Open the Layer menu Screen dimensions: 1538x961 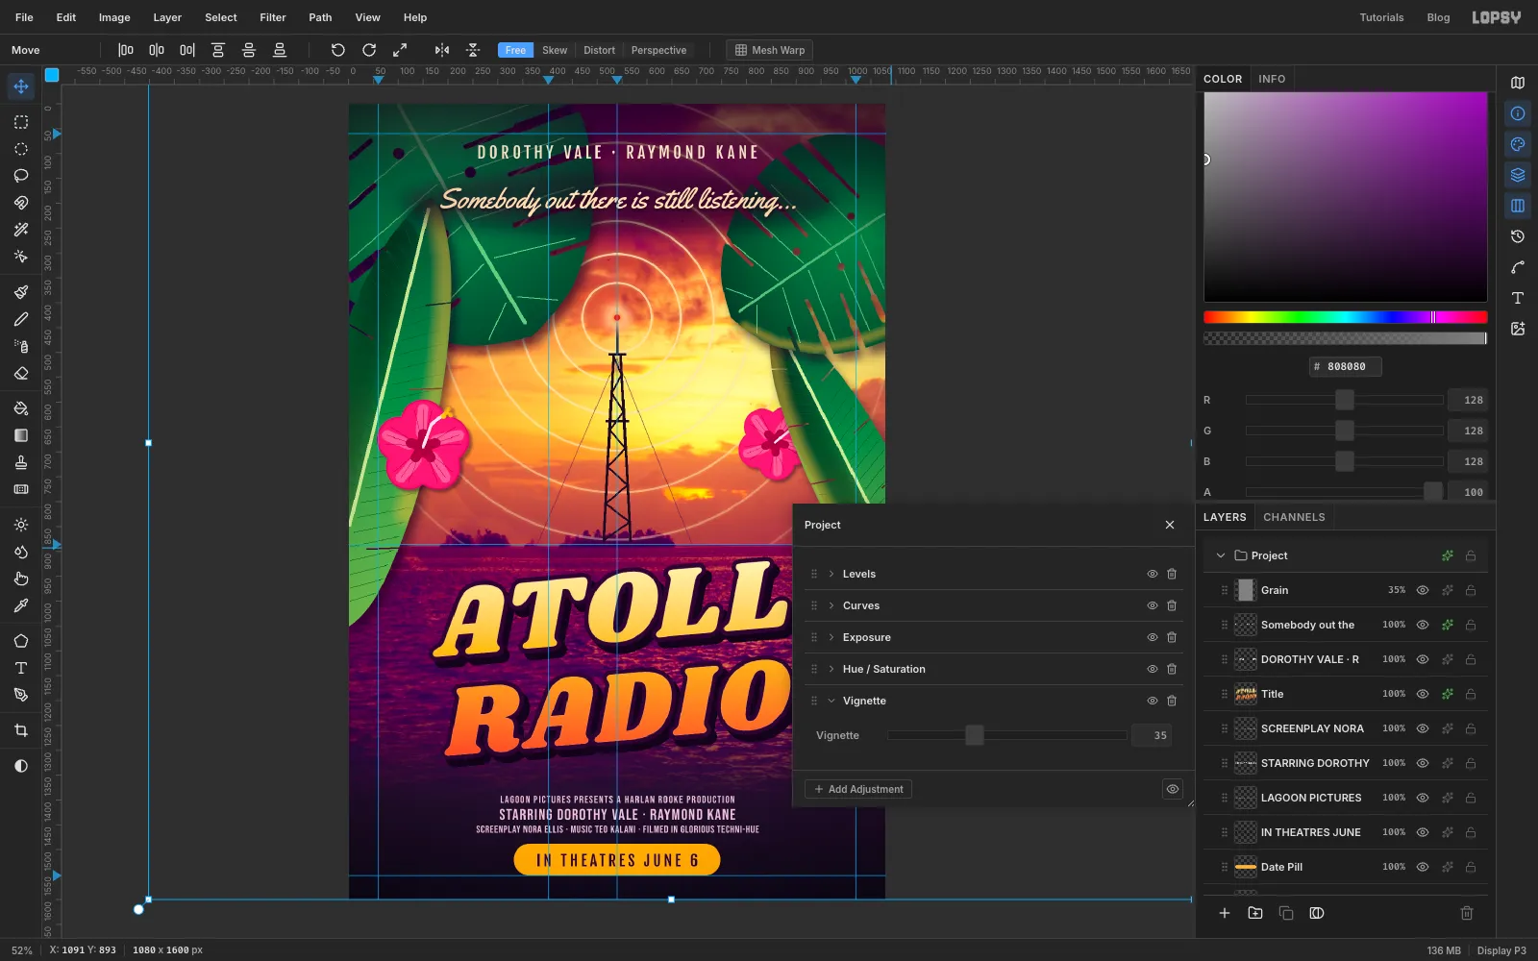point(167,17)
